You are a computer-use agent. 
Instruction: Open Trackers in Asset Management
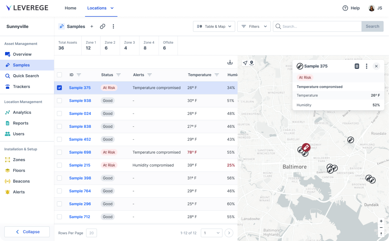click(21, 86)
